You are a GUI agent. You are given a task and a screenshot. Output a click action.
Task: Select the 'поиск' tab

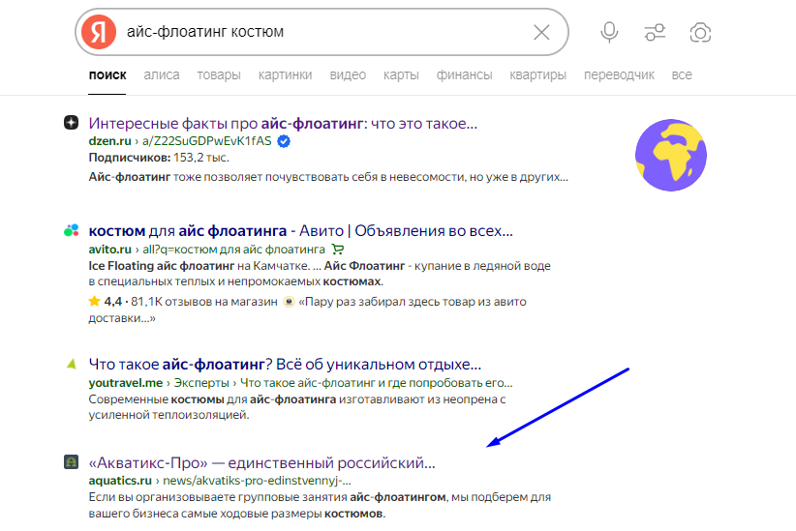coord(107,75)
